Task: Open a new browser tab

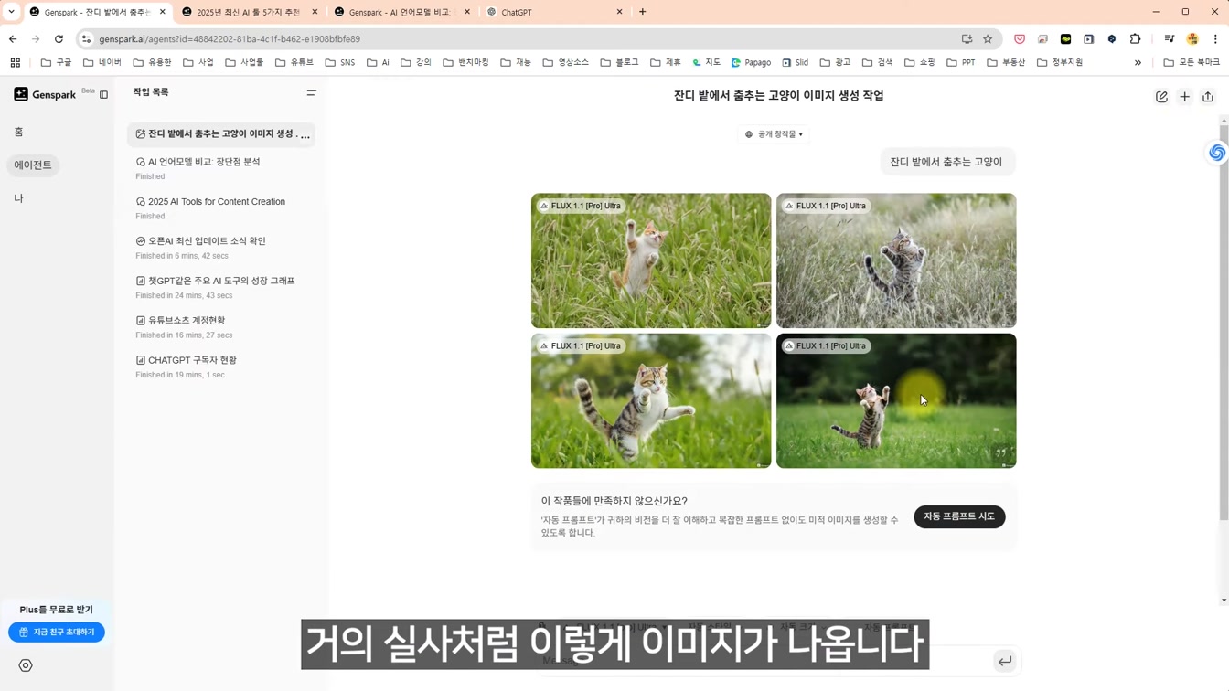Action: (x=642, y=12)
